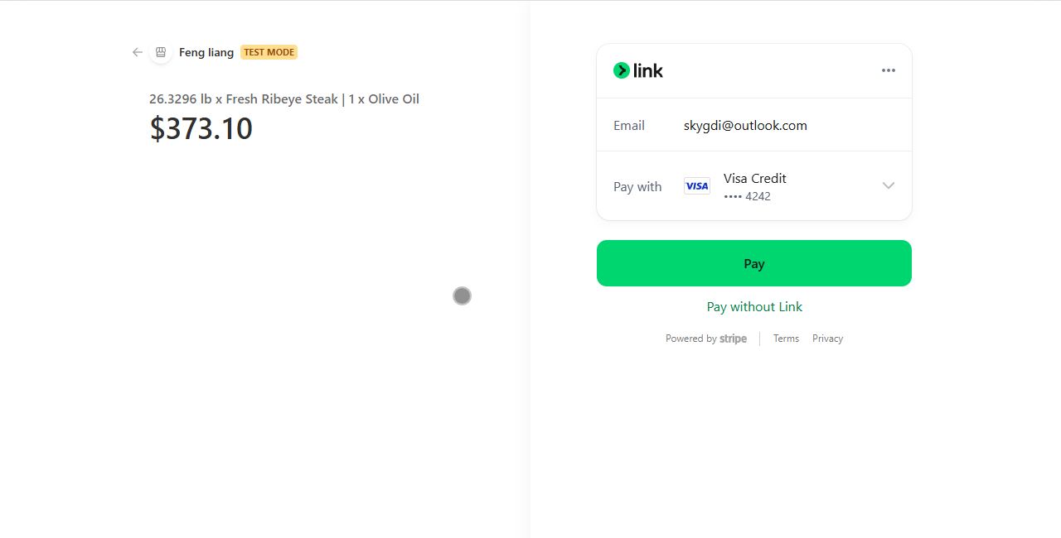
Task: Click the green Link logo
Action: pyautogui.click(x=638, y=70)
